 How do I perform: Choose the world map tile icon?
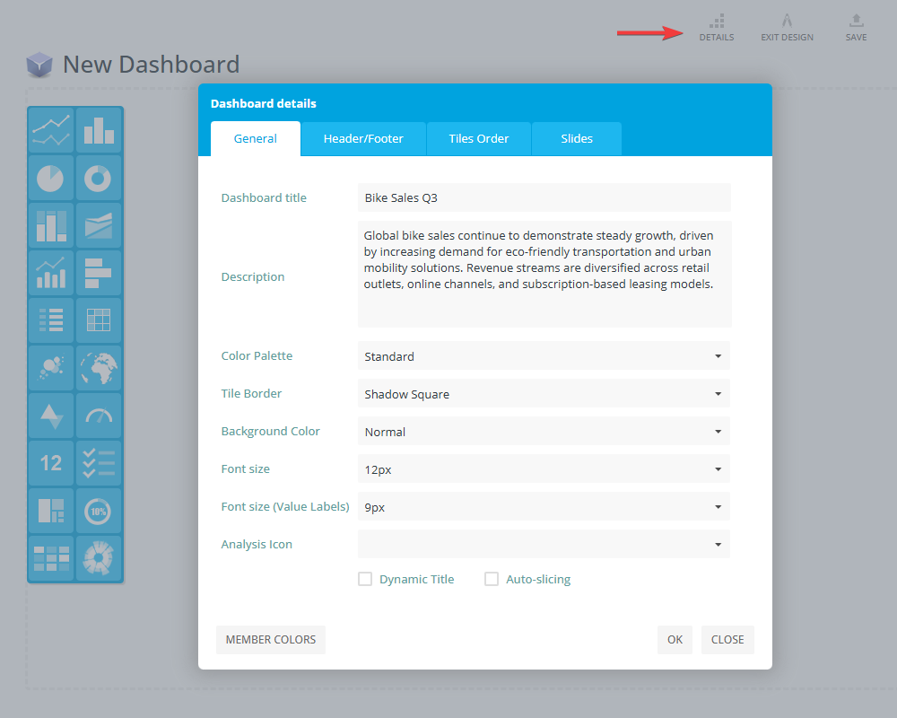pos(99,368)
